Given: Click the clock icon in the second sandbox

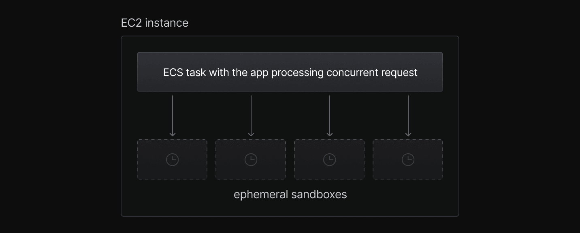Looking at the screenshot, I should tap(251, 160).
